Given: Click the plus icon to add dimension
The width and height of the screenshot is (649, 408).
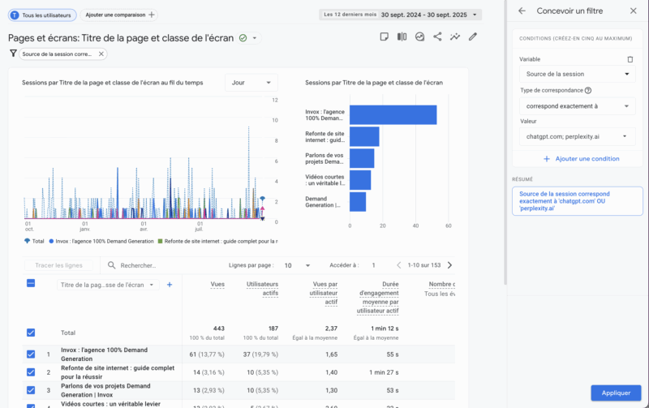Looking at the screenshot, I should (170, 285).
